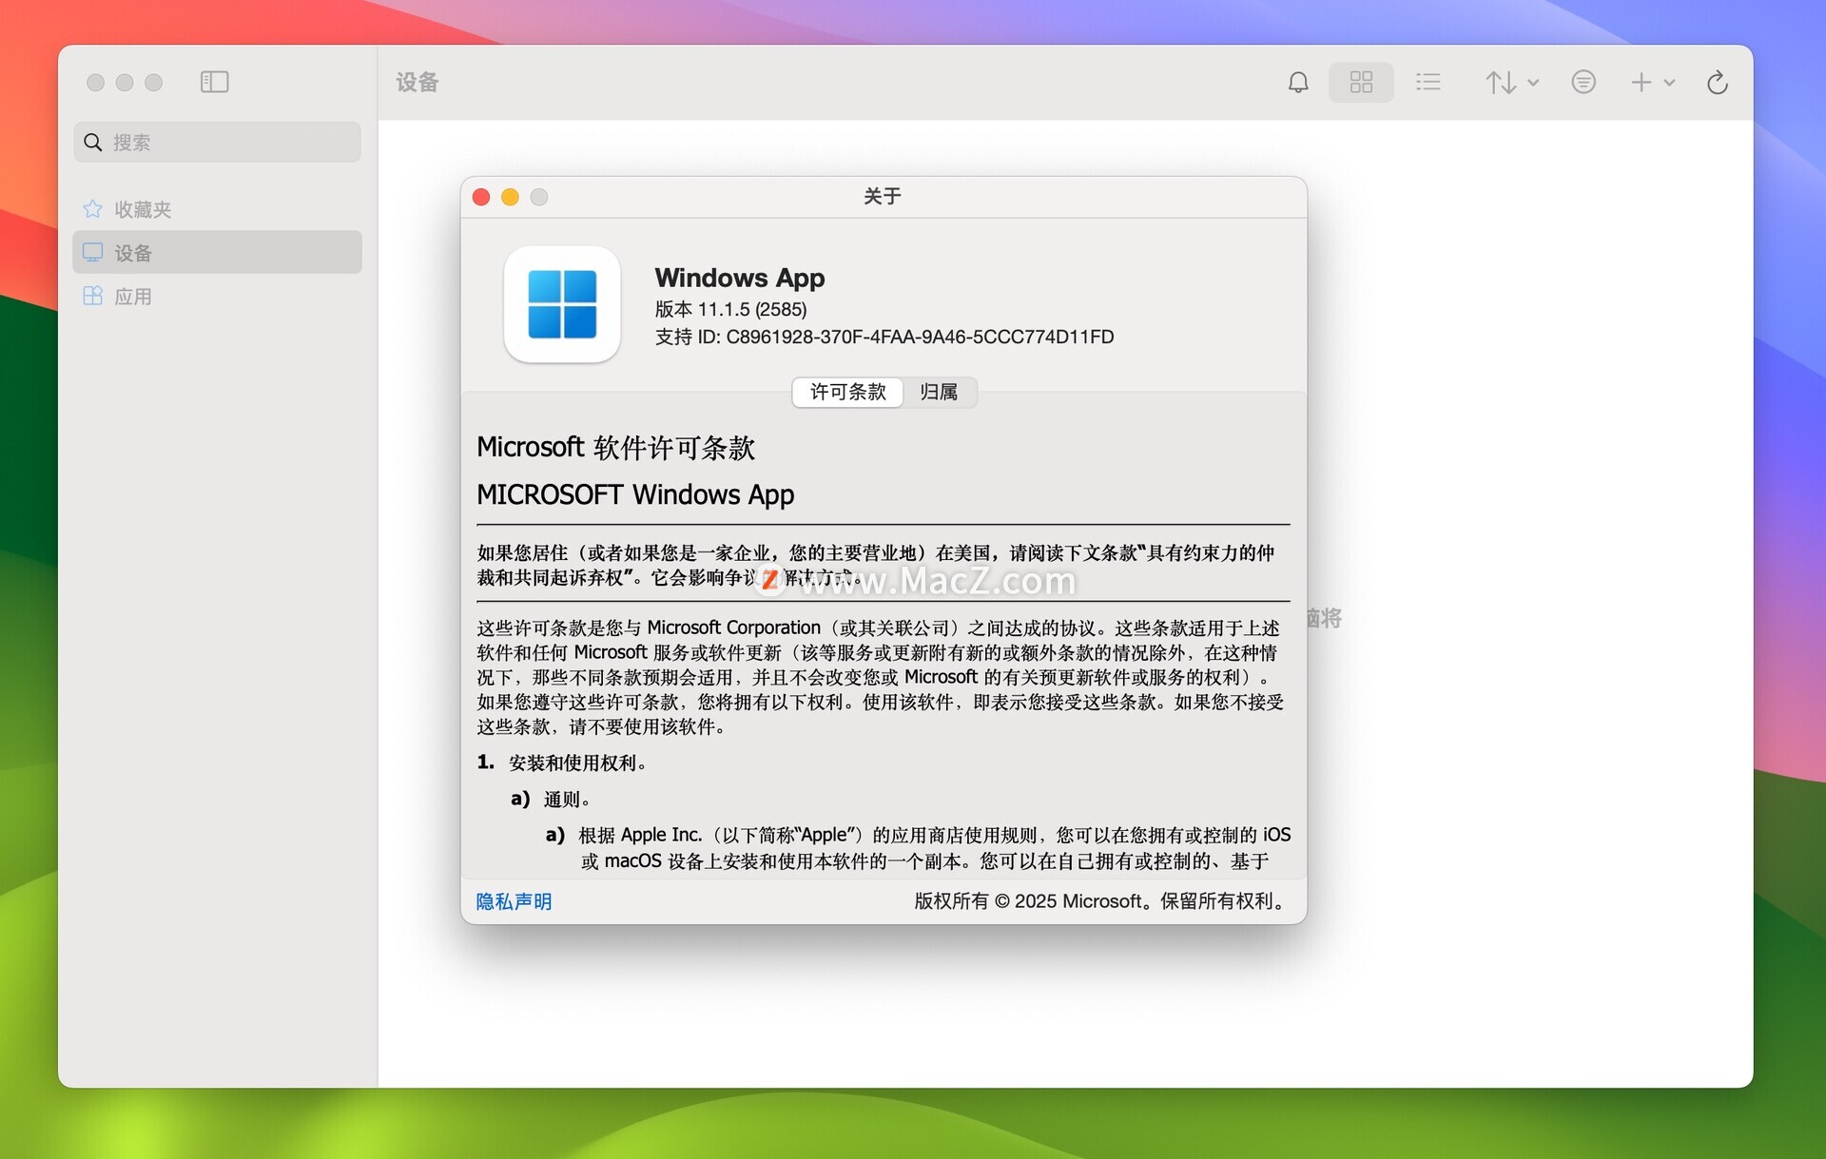Click the 版本 11.1.5 (2585) text
1826x1159 pixels.
coord(730,309)
